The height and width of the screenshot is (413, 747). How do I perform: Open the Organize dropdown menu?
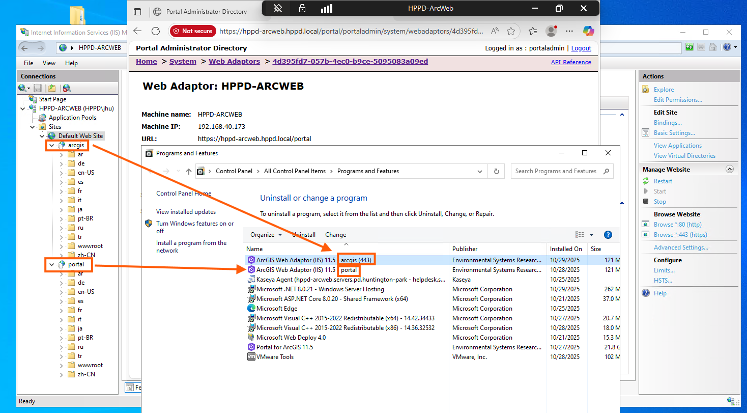point(266,235)
